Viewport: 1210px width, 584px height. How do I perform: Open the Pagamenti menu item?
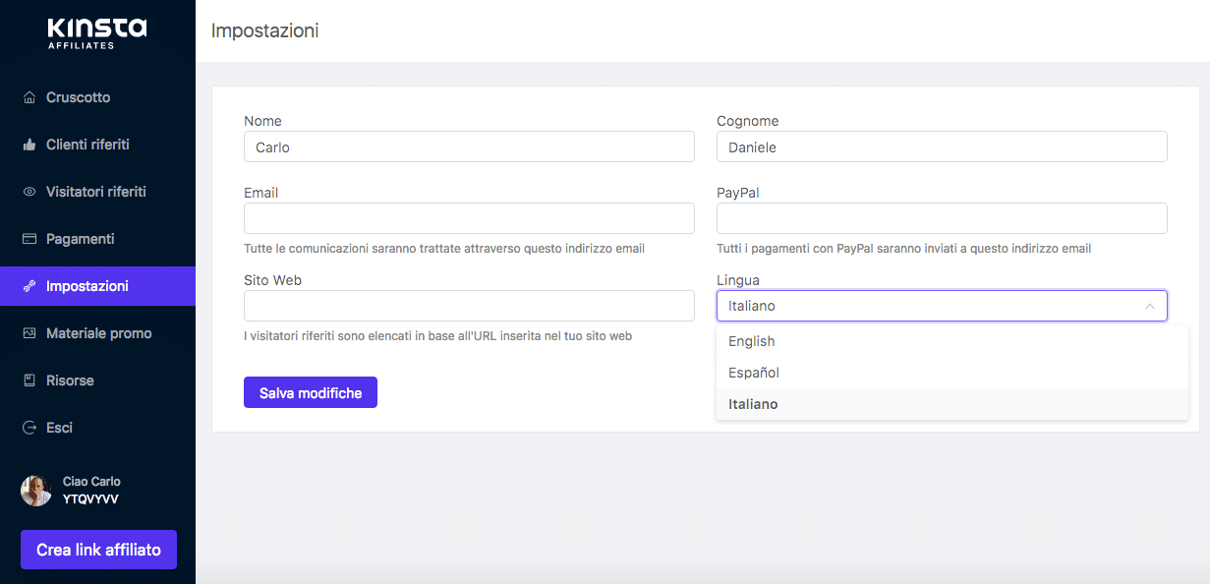click(81, 239)
